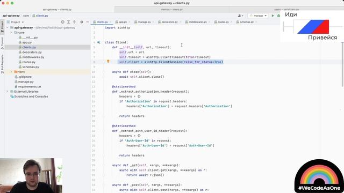This screenshot has height=193, width=344.
Task: Close the clients.py editor tab
Action: tap(110, 22)
